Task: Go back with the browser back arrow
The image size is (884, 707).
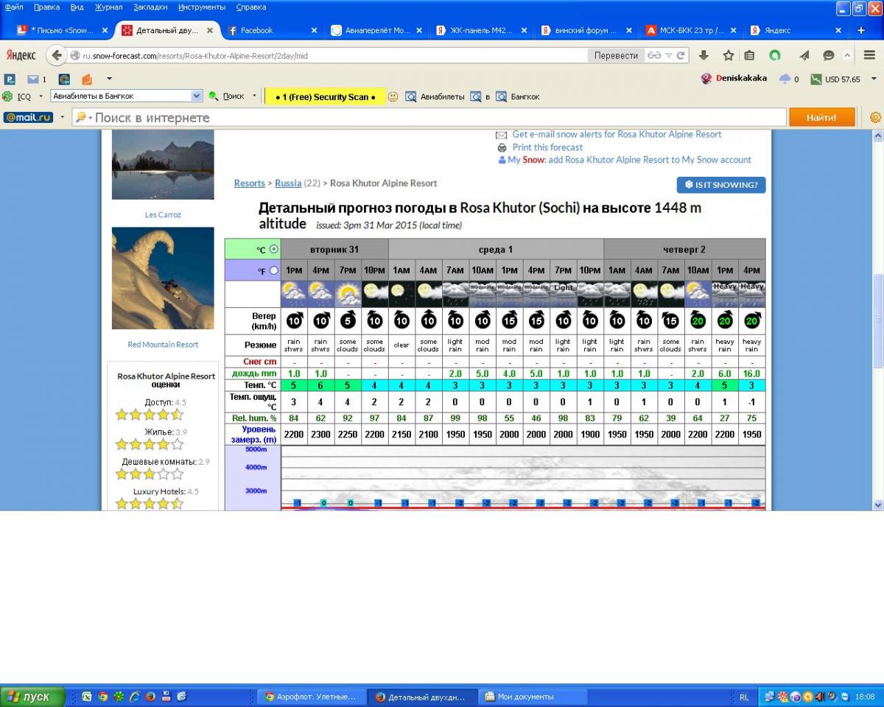Action: point(57,55)
